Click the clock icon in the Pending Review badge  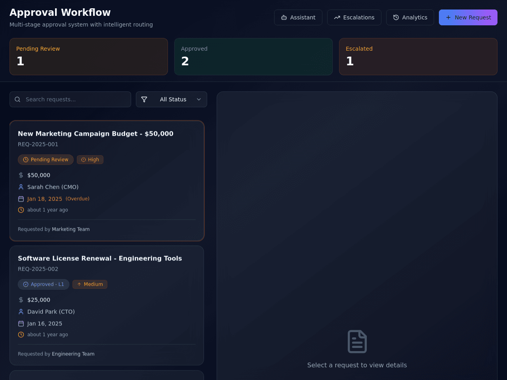26,160
